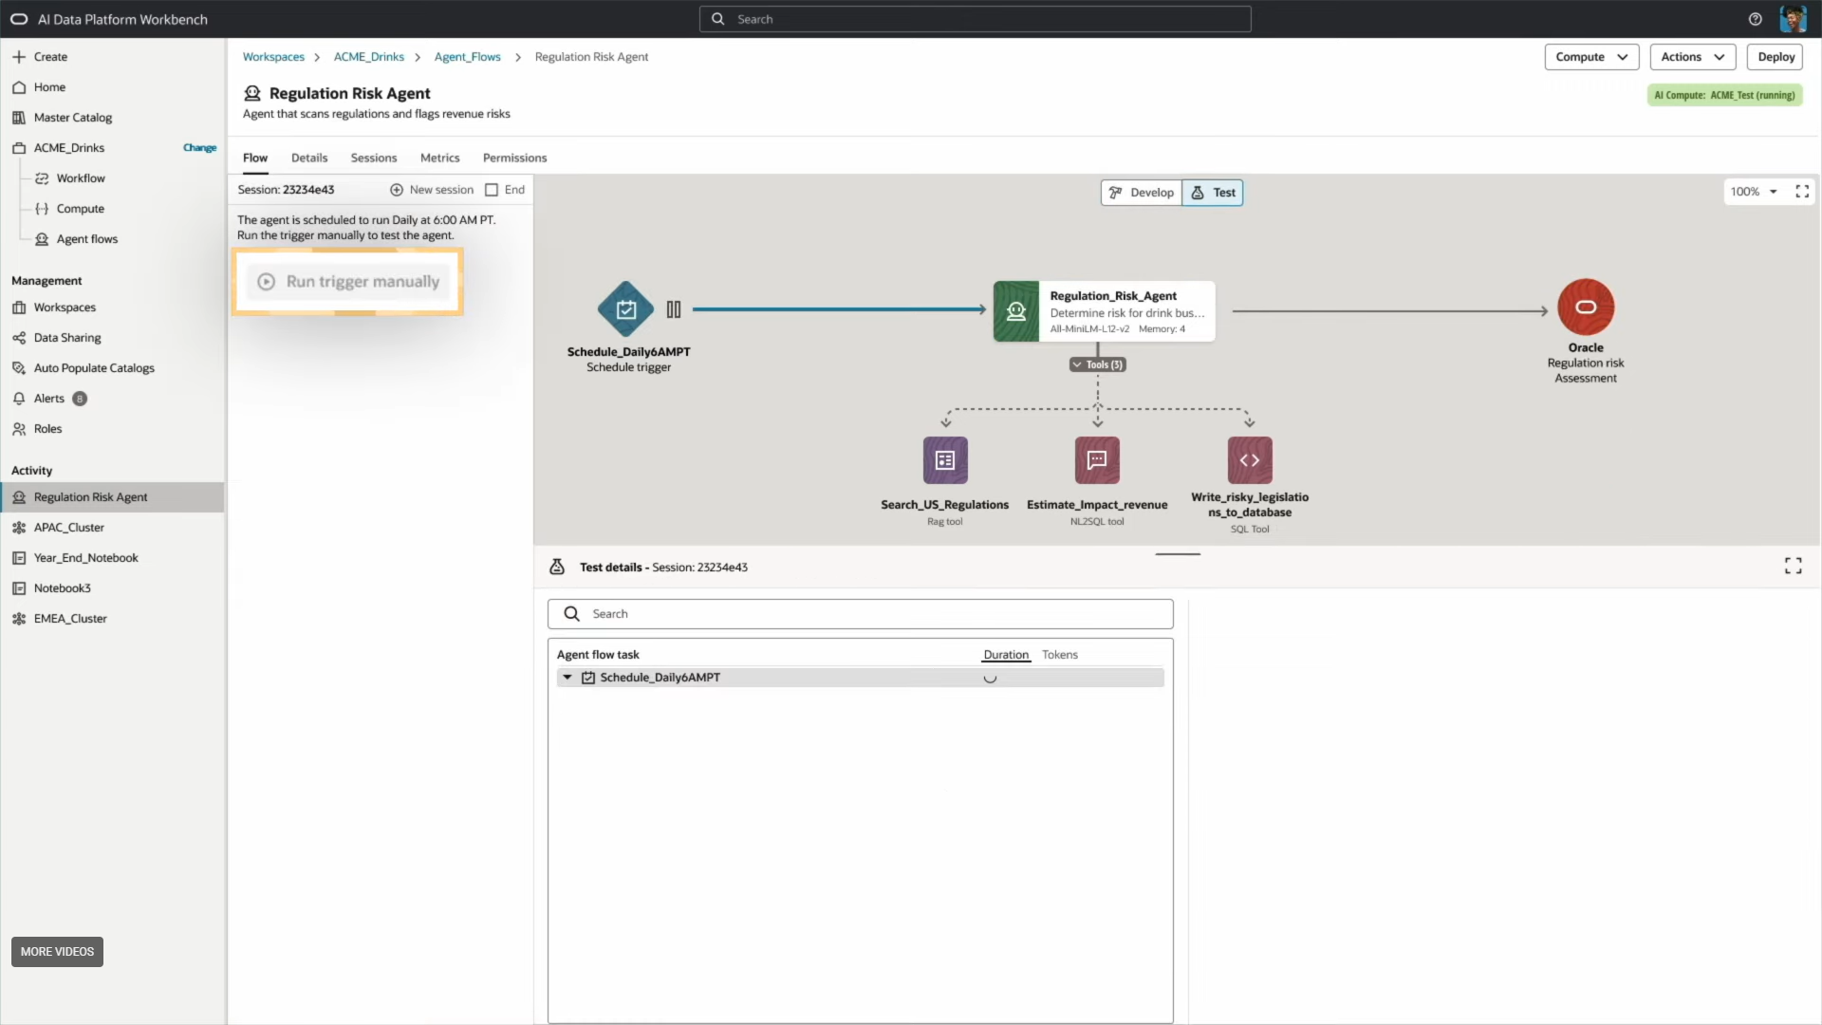Click the Write_risky_legislations SQL tool icon
Image resolution: width=1822 pixels, height=1025 pixels.
1250,460
